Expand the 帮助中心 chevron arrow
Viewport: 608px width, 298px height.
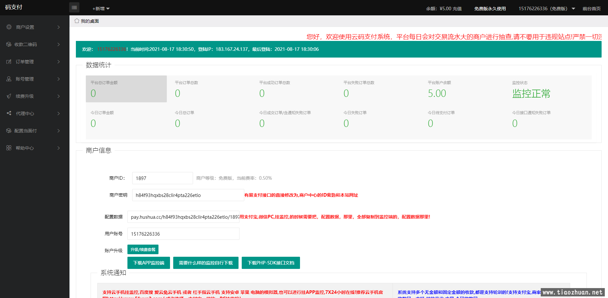click(x=59, y=148)
